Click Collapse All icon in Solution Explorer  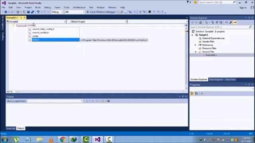click(x=217, y=23)
